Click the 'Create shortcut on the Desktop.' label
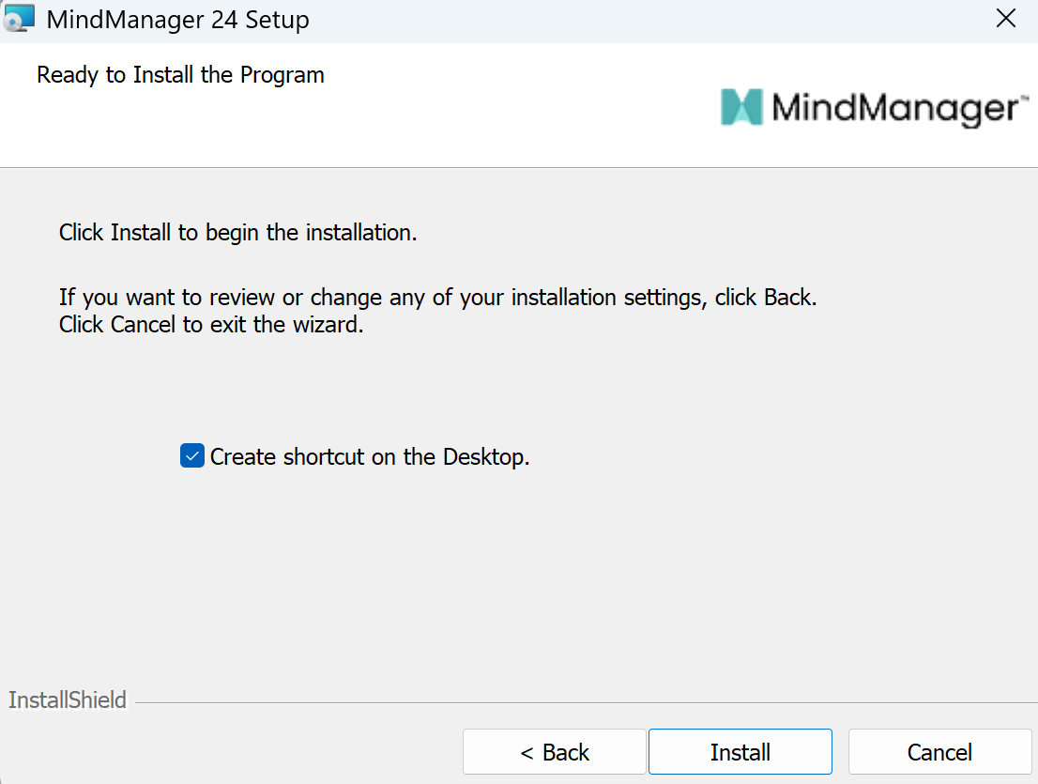 pyautogui.click(x=370, y=457)
